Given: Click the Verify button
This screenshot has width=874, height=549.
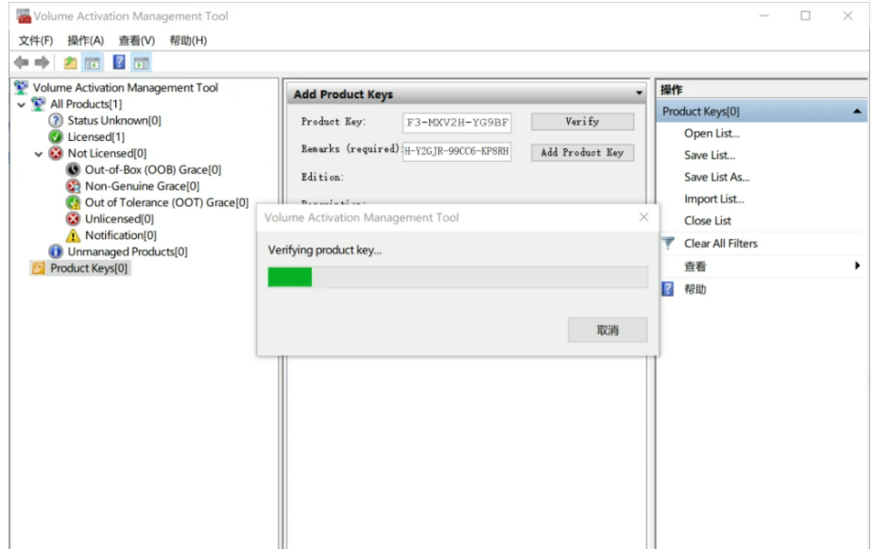Looking at the screenshot, I should click(x=582, y=122).
